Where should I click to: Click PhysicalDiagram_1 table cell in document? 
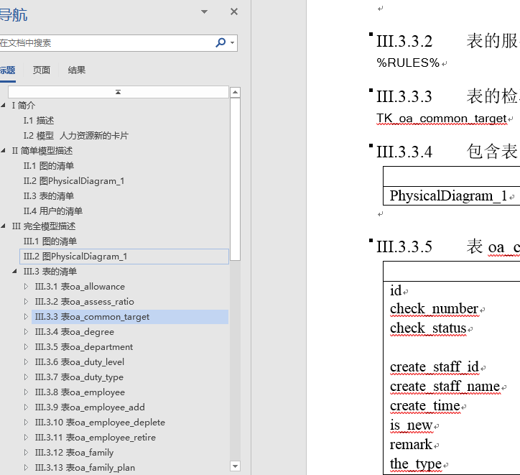[448, 195]
